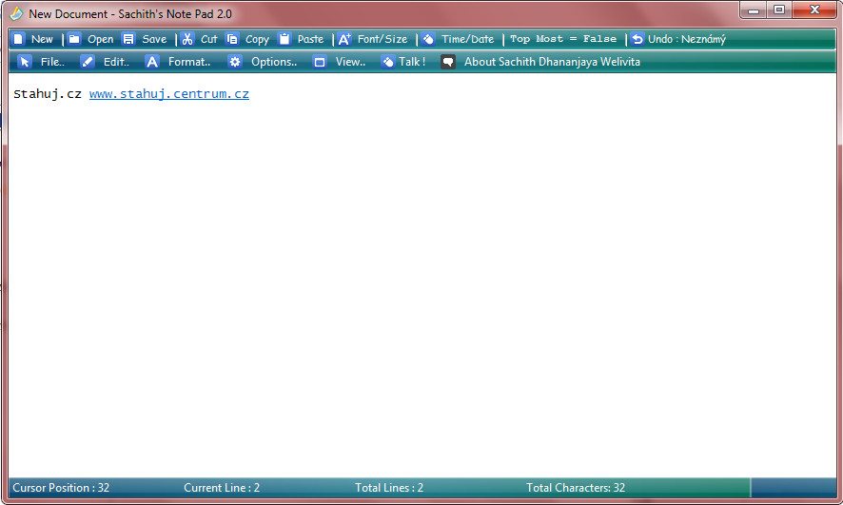Minimize the Note Pad window
The height and width of the screenshot is (505, 843).
[754, 10]
